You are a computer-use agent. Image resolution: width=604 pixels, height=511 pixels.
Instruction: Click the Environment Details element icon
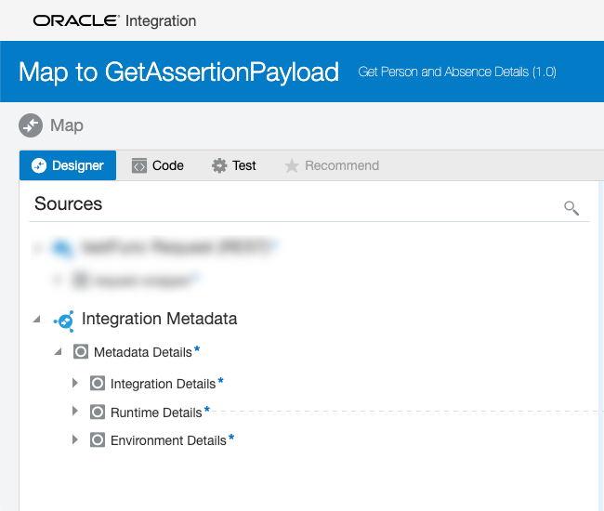98,440
